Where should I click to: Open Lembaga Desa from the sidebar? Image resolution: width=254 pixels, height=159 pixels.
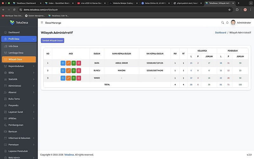tap(16, 53)
